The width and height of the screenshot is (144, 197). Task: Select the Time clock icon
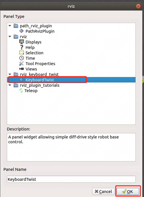[x=22, y=58]
